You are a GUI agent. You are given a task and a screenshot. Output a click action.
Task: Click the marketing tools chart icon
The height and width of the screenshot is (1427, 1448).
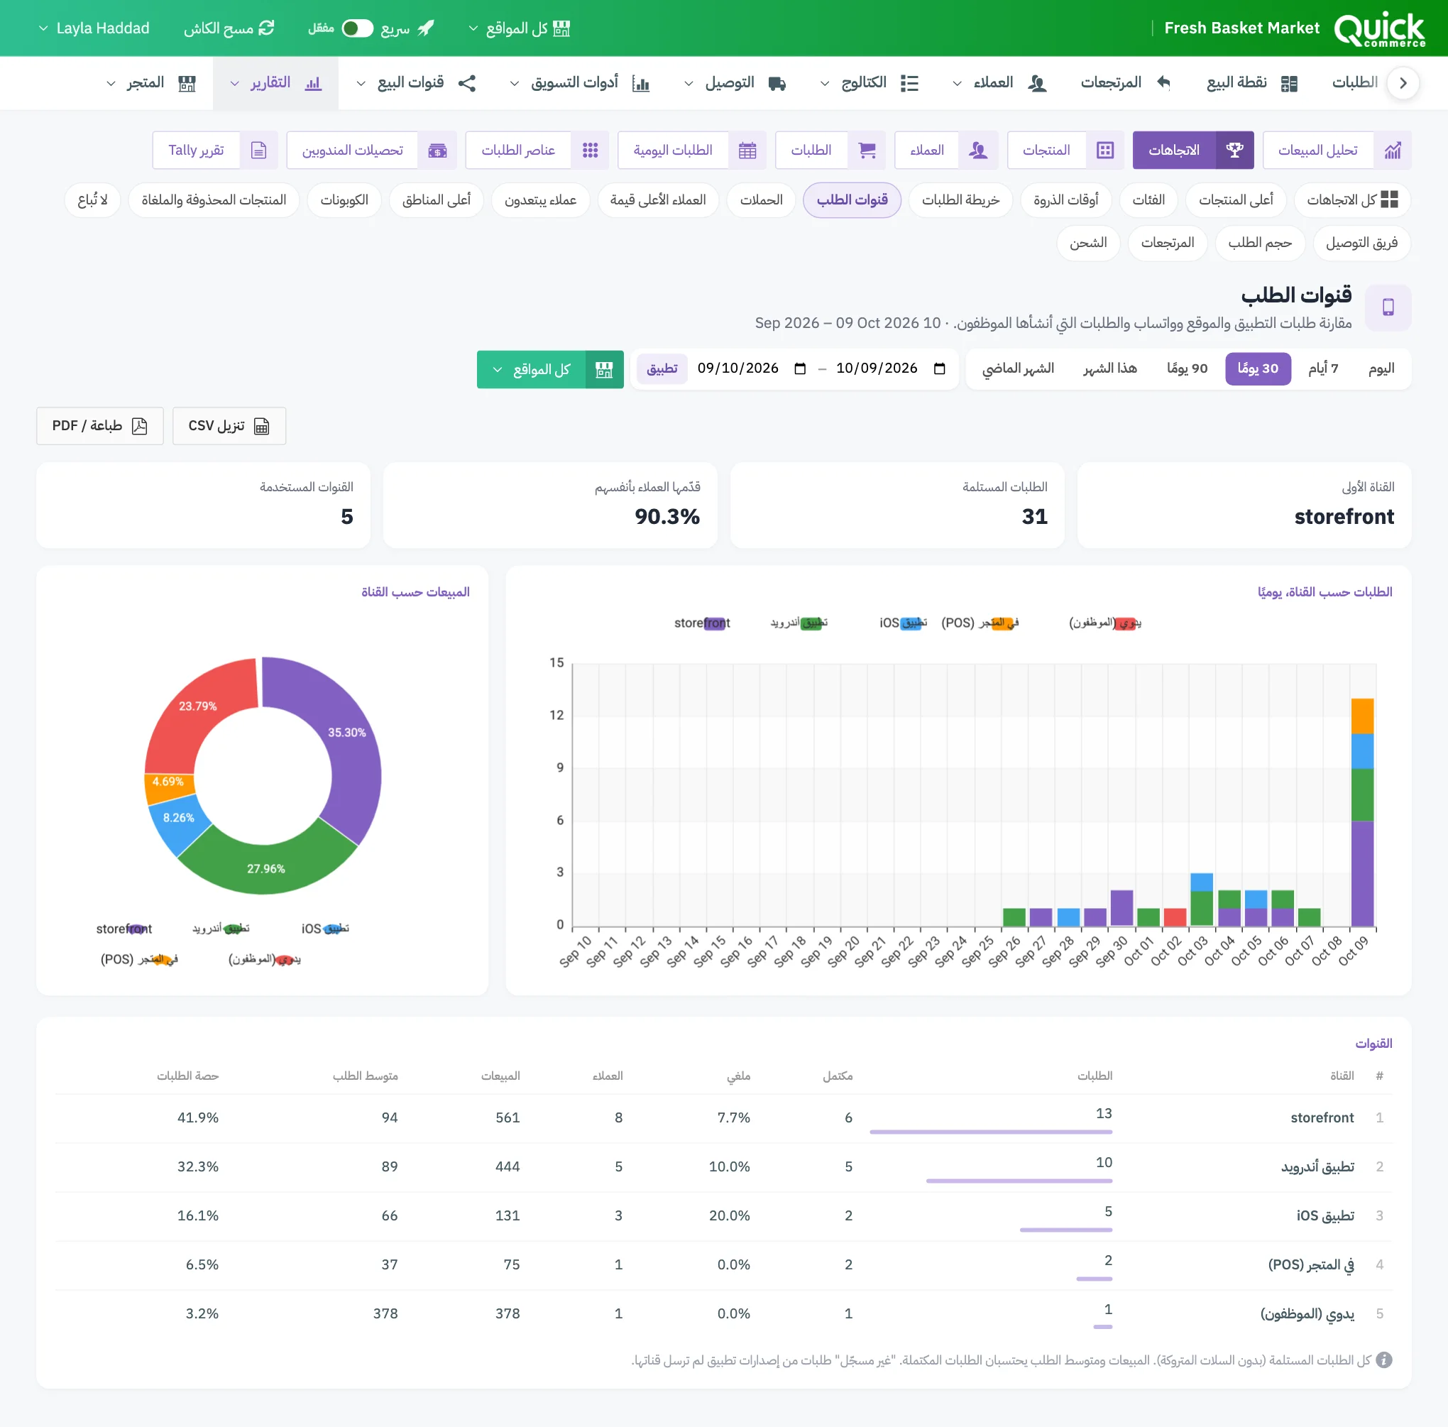pyautogui.click(x=641, y=83)
